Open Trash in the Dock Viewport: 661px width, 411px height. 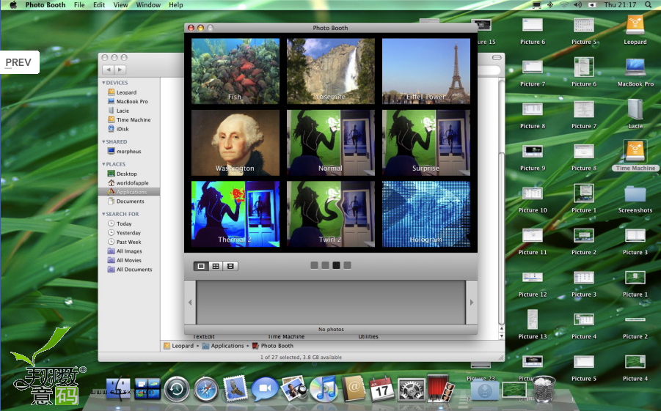pyautogui.click(x=544, y=388)
